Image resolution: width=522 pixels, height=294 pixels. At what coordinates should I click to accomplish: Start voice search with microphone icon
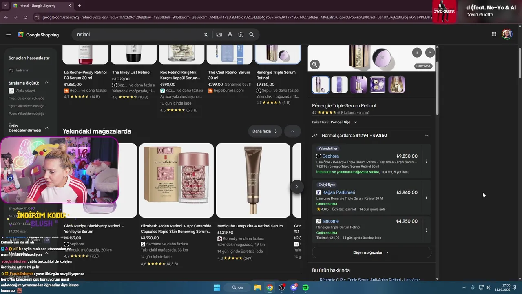click(x=230, y=35)
